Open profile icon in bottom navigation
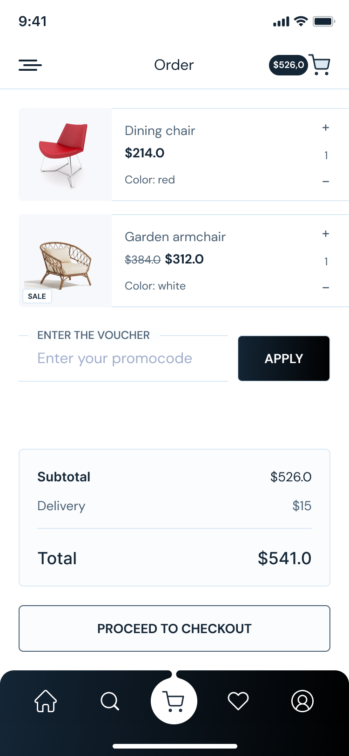The width and height of the screenshot is (349, 756). click(x=302, y=701)
